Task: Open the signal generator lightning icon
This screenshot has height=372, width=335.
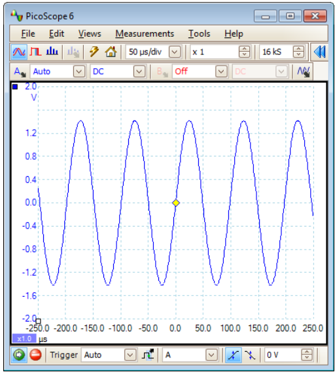Action: click(94, 52)
